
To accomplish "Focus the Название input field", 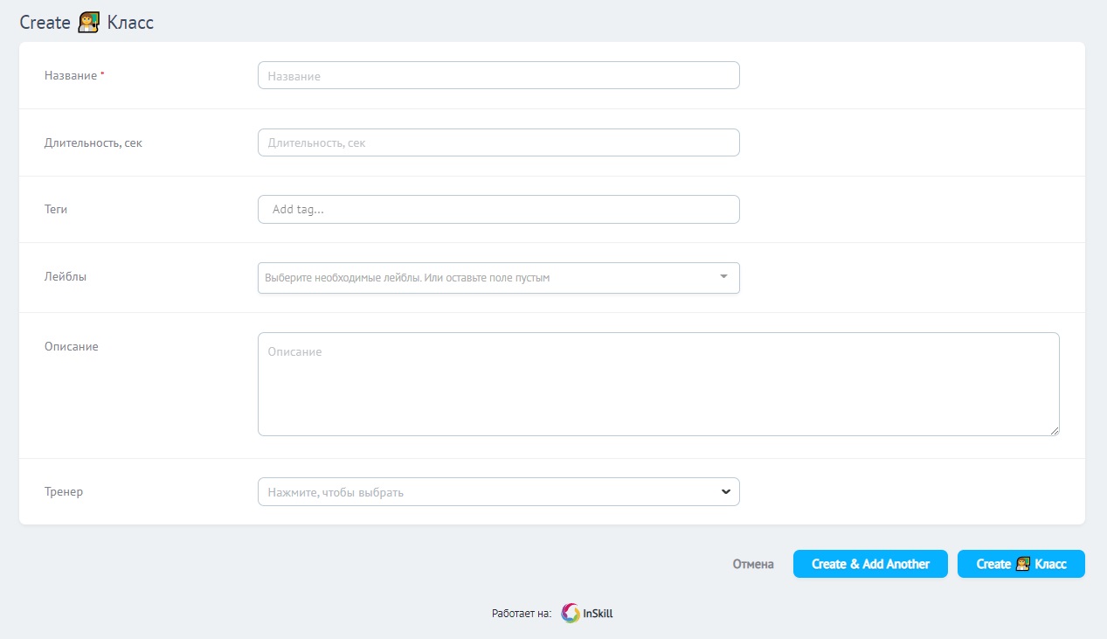I will click(498, 76).
